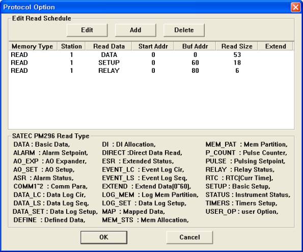Image resolution: width=303 pixels, height=252 pixels.
Task: Select the SETUP read schedule row
Action: tap(151, 63)
